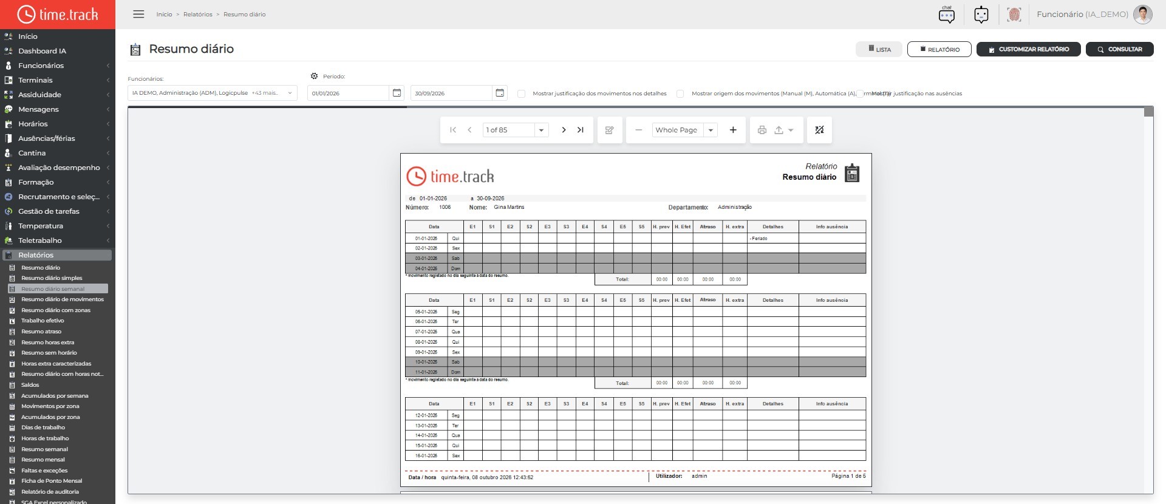1166x504 pixels.
Task: Check 'Mostrar justificação nas ausências' option
Action: click(861, 94)
